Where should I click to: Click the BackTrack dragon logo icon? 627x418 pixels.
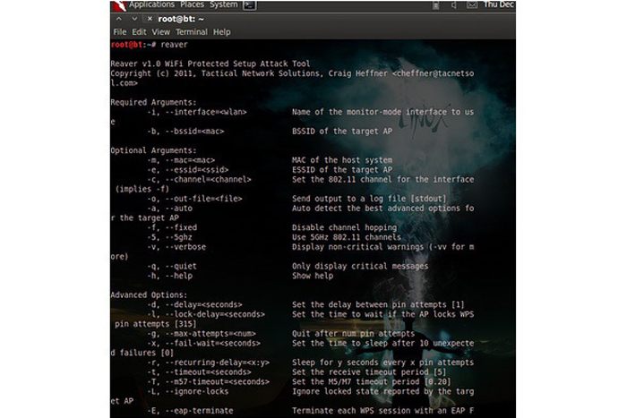click(x=119, y=5)
